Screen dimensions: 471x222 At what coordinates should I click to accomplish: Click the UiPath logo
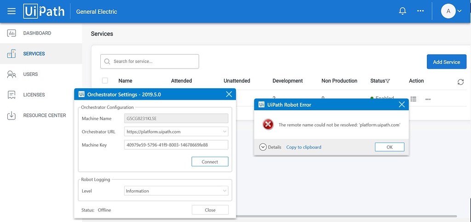click(x=44, y=11)
